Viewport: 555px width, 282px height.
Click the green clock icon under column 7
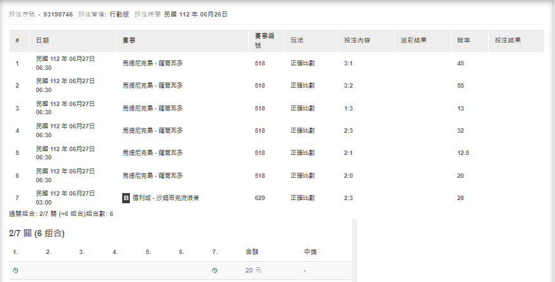tap(214, 271)
